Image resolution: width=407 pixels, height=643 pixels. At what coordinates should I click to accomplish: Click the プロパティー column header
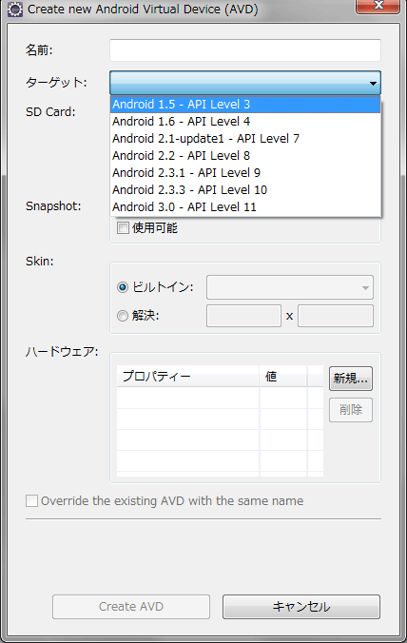[187, 376]
